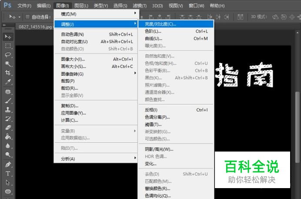
Task: Choose 图像大小(I)... in image menu
Action: coord(96,59)
